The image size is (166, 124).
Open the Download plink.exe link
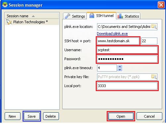click(112, 34)
